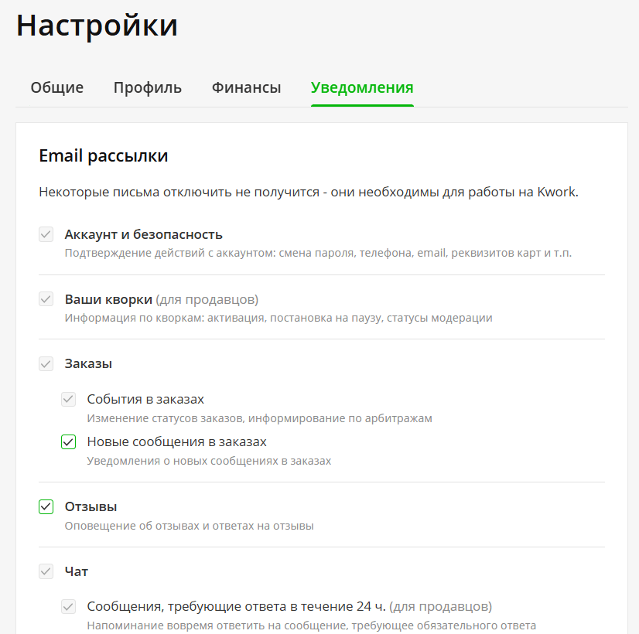
Task: Switch to the Профиль tab
Action: [148, 87]
